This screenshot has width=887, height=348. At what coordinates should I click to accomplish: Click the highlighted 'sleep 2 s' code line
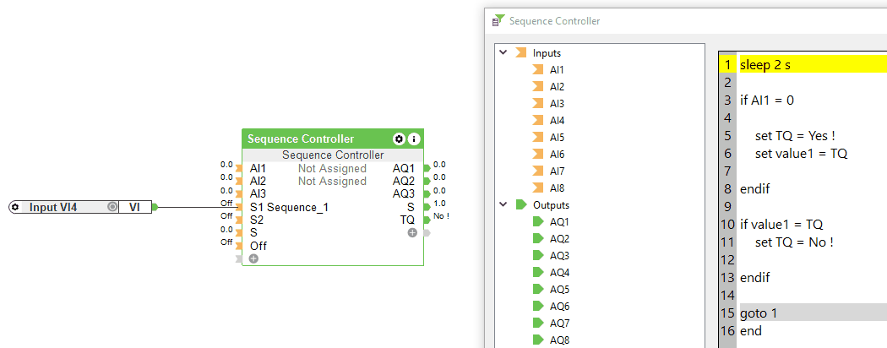click(x=765, y=64)
